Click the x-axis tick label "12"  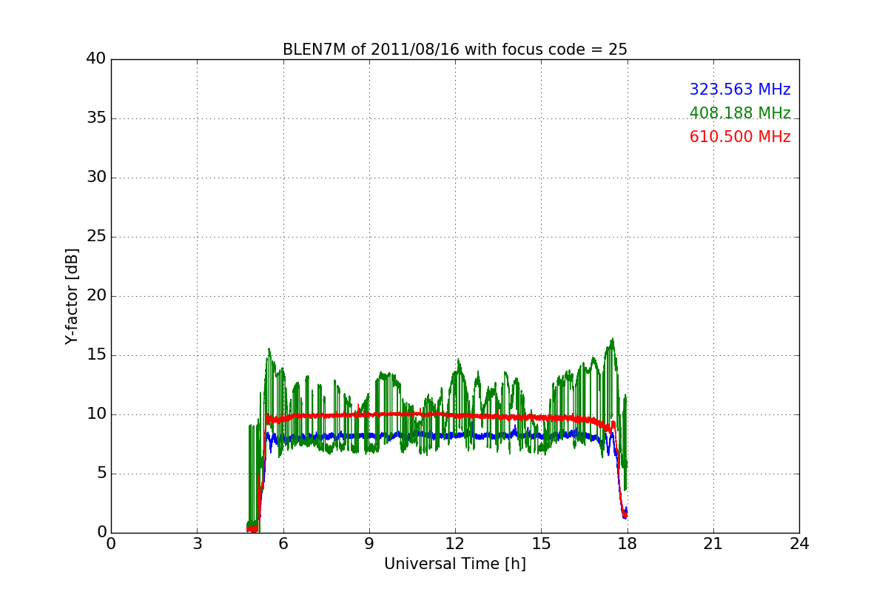click(x=455, y=544)
